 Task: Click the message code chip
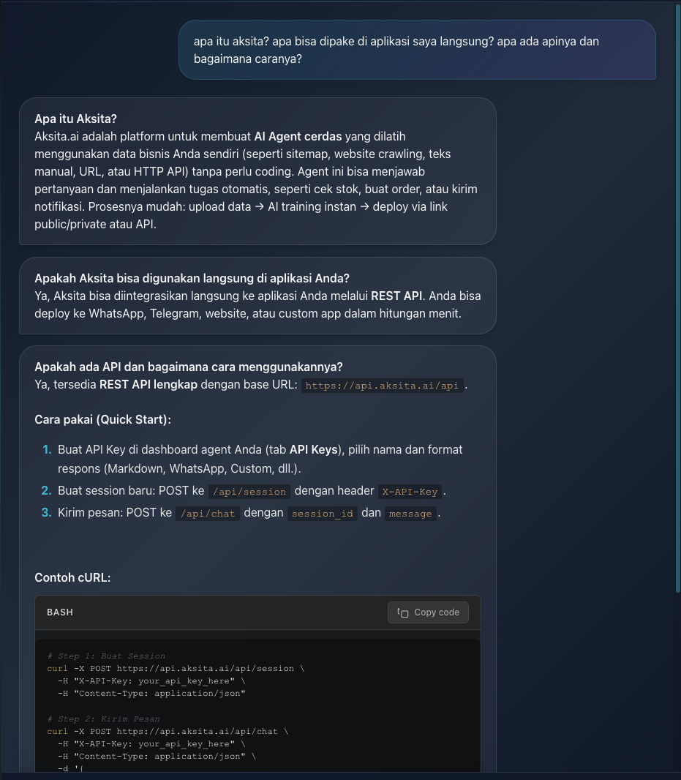tap(410, 513)
